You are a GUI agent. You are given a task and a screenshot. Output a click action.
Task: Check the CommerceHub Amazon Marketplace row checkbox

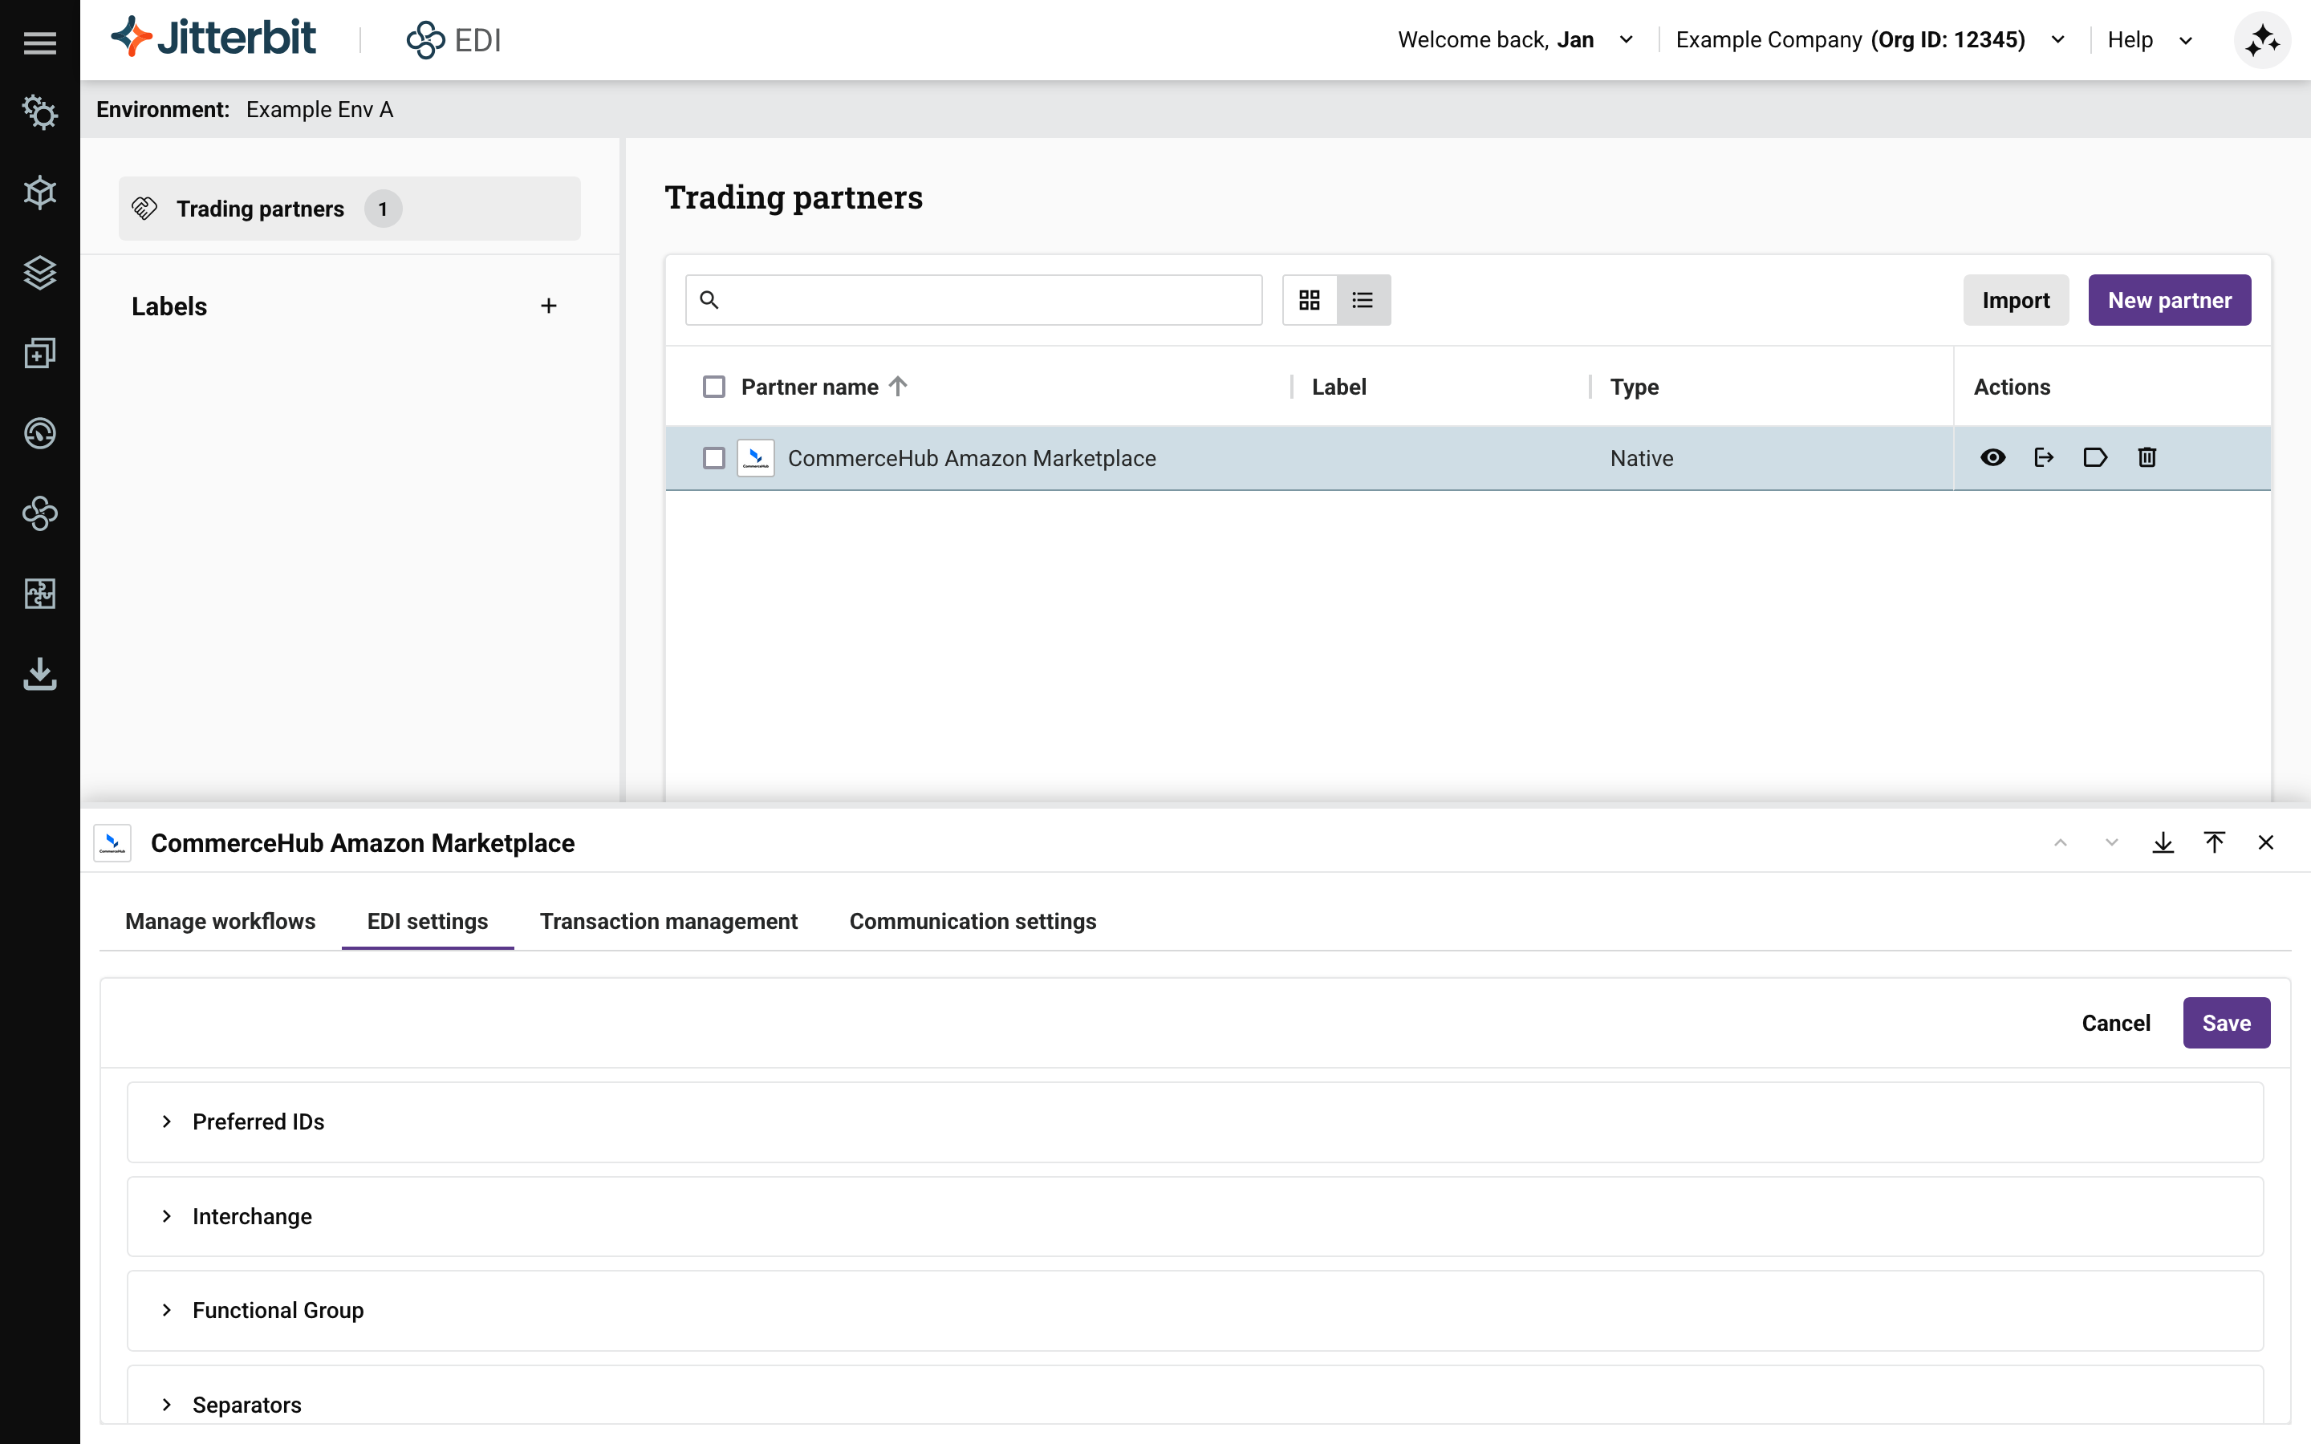713,458
